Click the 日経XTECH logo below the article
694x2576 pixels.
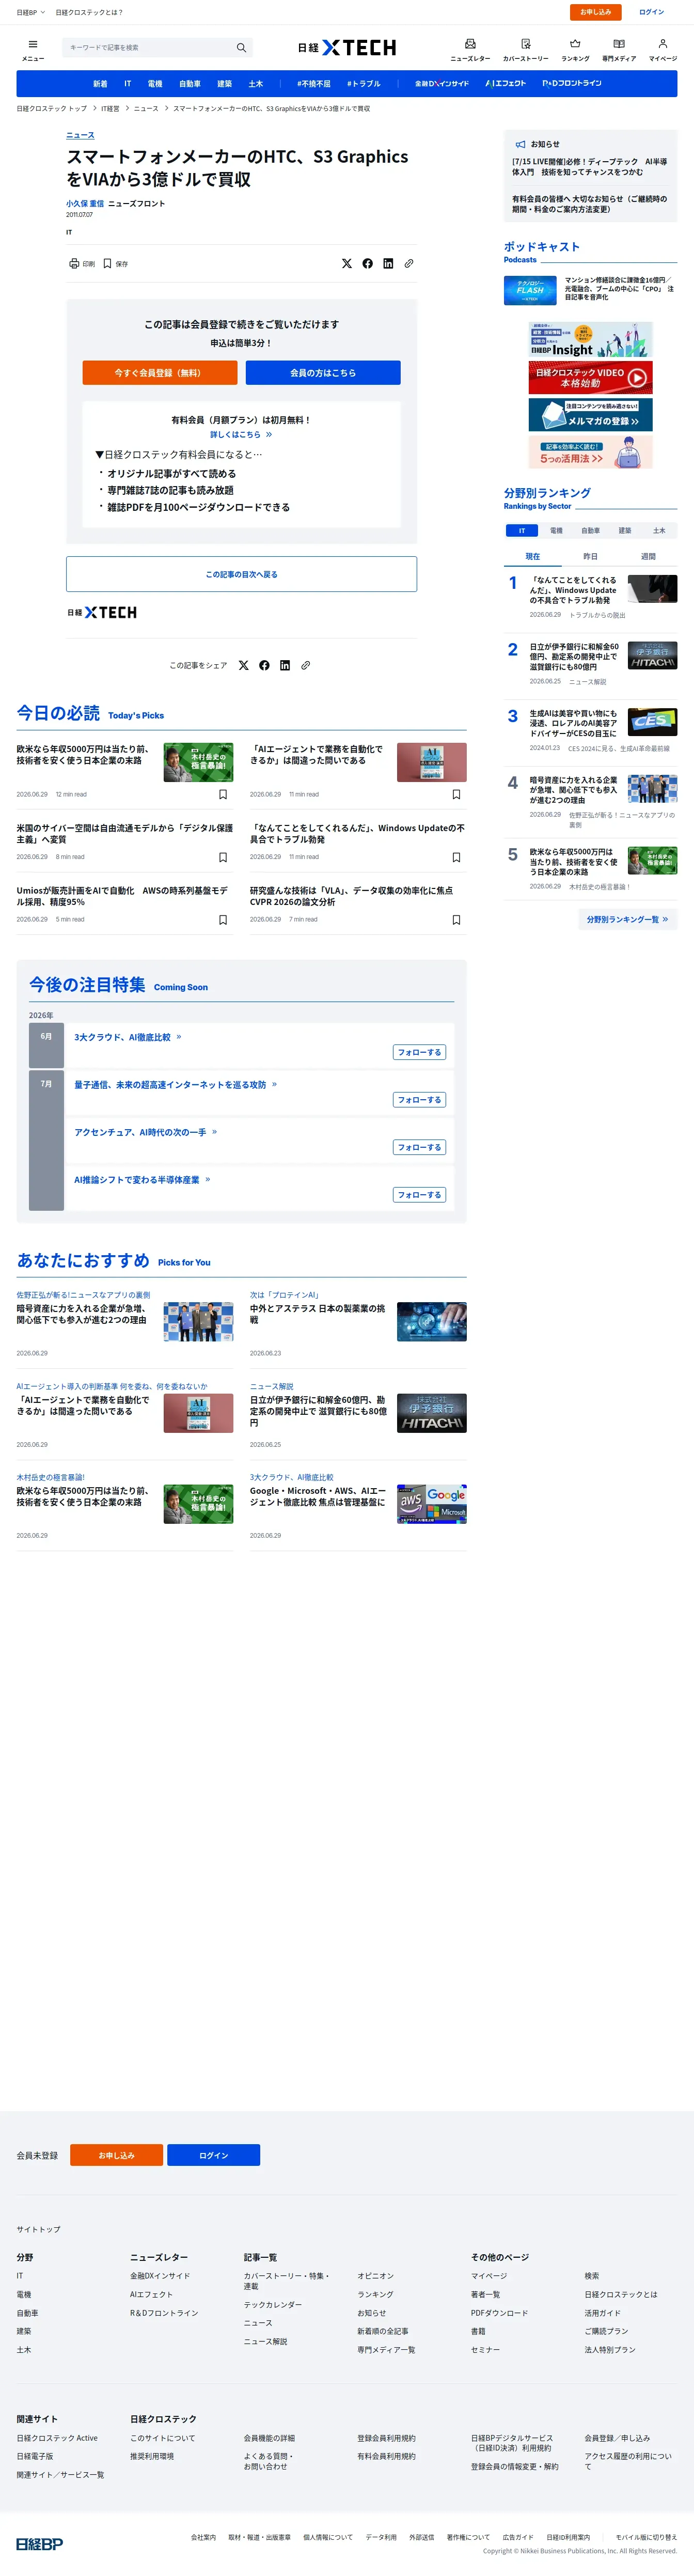point(102,612)
